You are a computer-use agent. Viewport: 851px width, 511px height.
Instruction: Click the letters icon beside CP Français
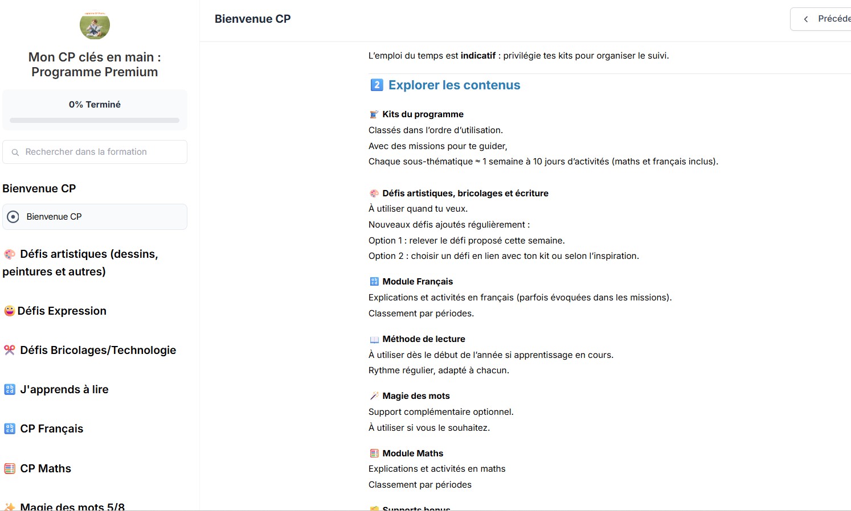(10, 428)
